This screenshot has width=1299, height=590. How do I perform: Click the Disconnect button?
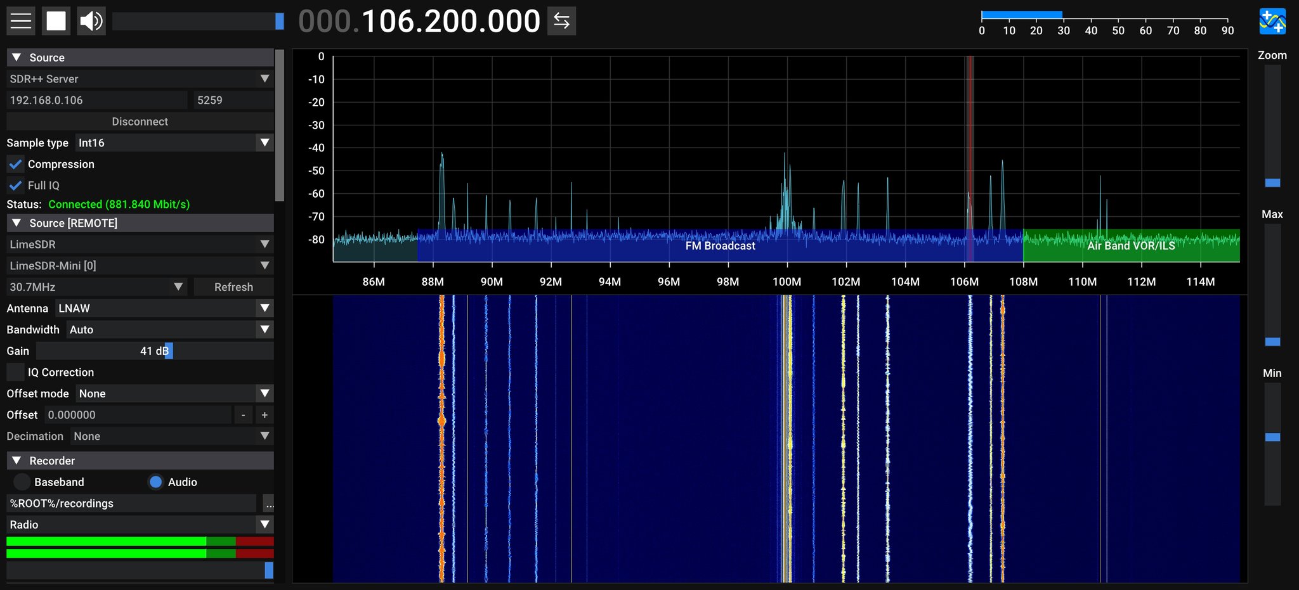[140, 121]
